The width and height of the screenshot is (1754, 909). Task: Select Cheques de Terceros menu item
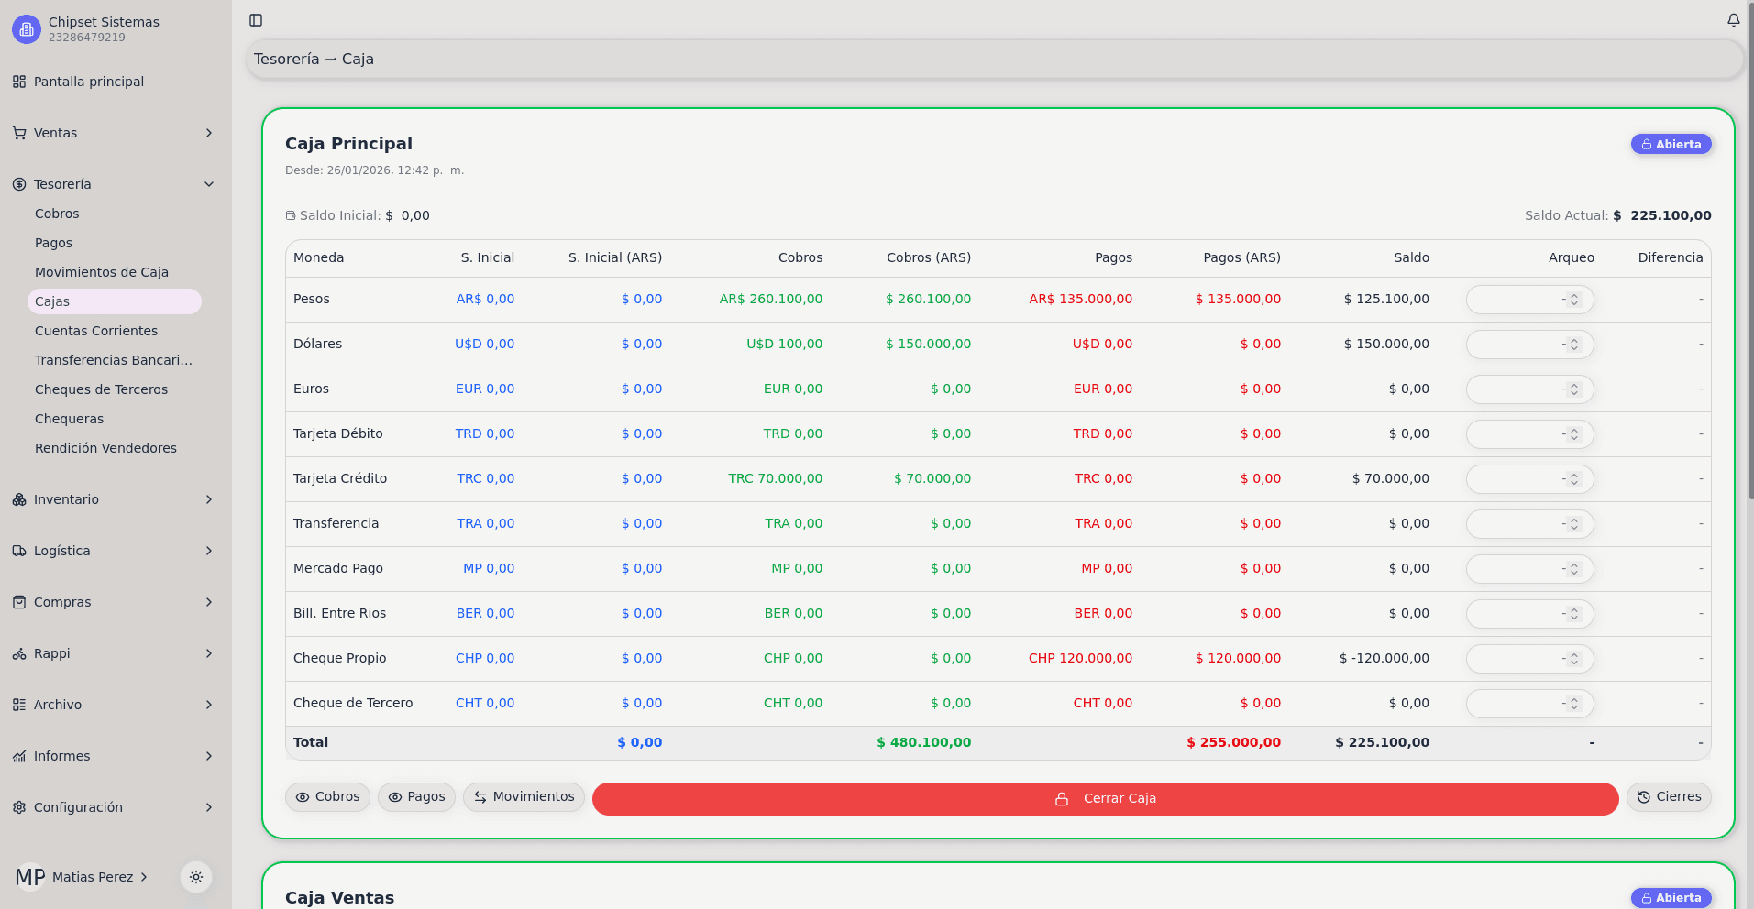[101, 389]
